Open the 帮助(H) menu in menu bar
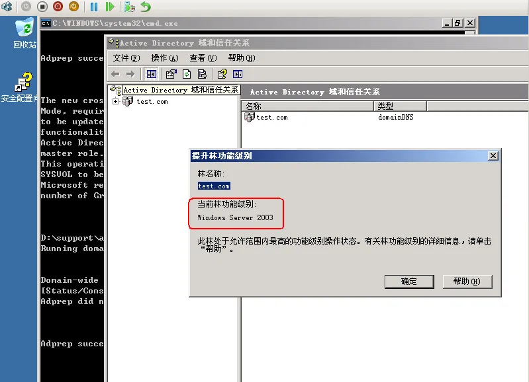529x382 pixels. [242, 58]
